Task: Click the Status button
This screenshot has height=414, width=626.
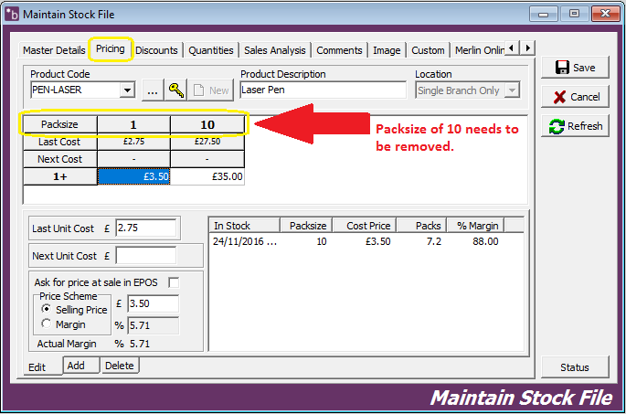Action: pyautogui.click(x=575, y=367)
